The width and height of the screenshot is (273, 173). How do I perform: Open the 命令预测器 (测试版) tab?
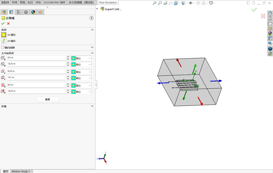click(x=81, y=2)
